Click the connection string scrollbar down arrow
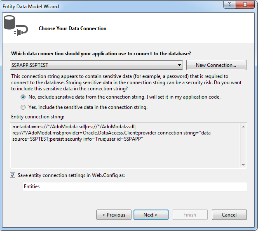258x231 pixels. [244, 165]
